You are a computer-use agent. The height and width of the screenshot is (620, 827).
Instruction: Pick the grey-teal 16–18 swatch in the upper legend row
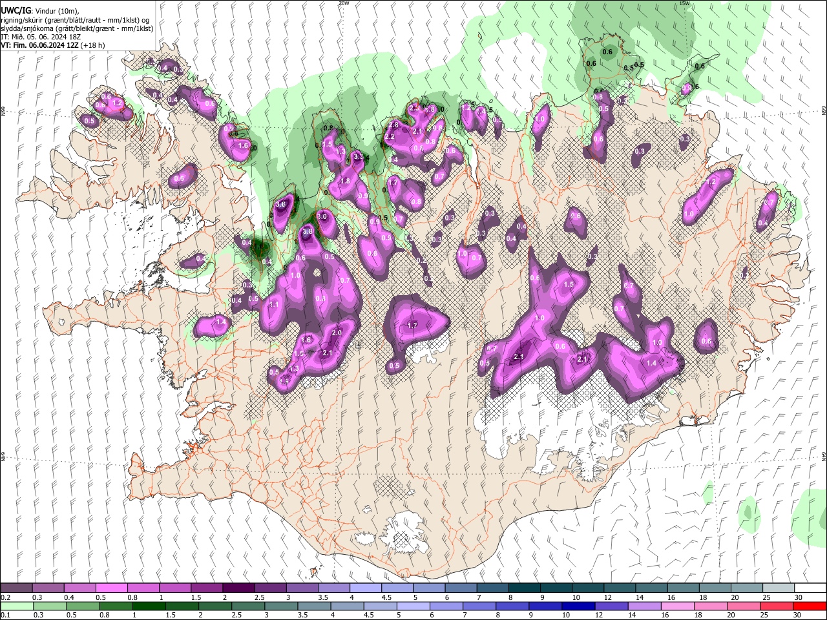point(684,588)
